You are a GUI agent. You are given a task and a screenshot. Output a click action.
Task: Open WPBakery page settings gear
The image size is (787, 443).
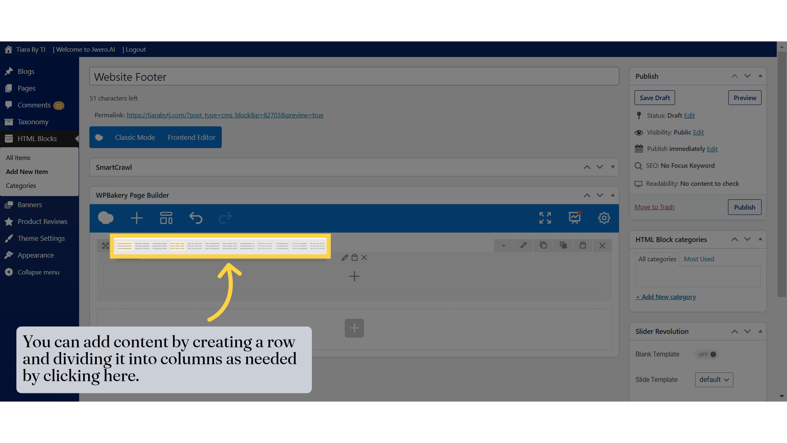(604, 218)
